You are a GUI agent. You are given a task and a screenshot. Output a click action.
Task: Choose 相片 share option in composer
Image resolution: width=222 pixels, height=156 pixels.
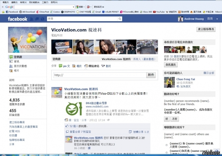77,66
